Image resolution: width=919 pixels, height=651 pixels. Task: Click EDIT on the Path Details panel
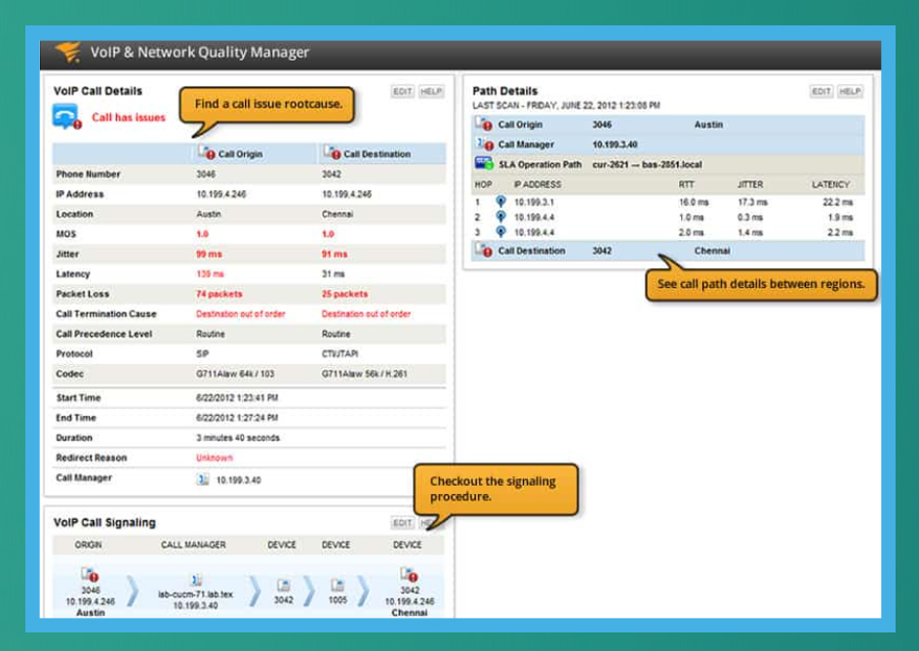[x=822, y=91]
